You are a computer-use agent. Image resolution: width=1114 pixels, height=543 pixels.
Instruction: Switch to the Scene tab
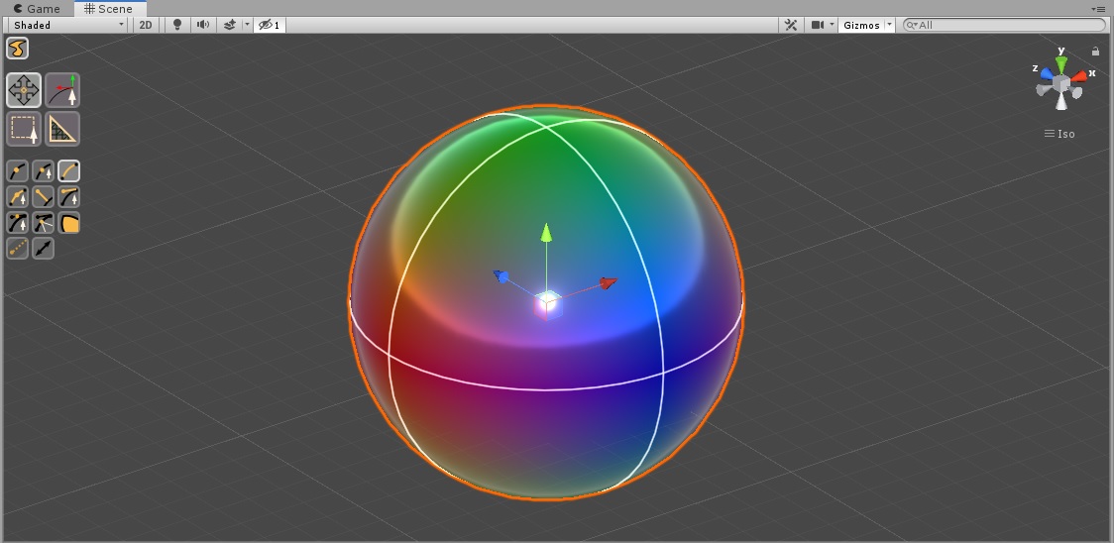(109, 9)
